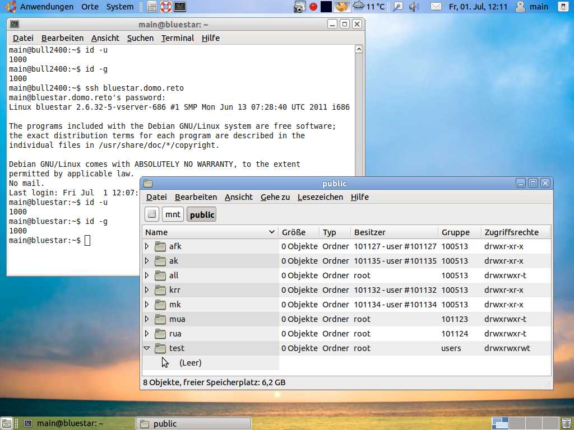Click the red record icon in system tray
Viewport: 574px width, 430px height.
313,7
